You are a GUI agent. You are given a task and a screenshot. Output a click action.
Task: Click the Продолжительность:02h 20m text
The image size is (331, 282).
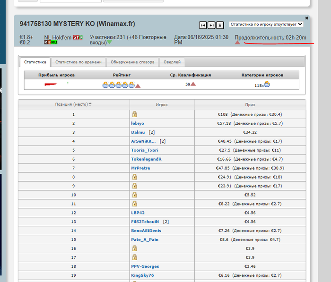[x=270, y=37]
